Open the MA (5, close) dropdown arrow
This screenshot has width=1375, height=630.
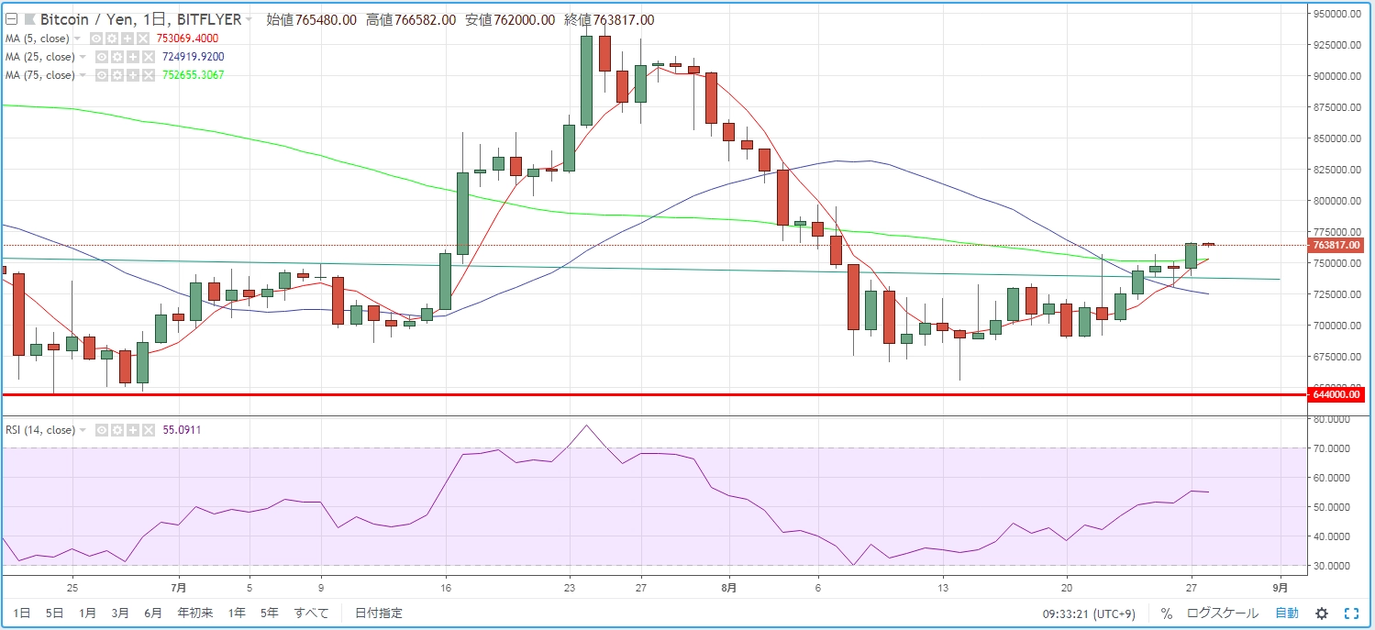[x=77, y=39]
